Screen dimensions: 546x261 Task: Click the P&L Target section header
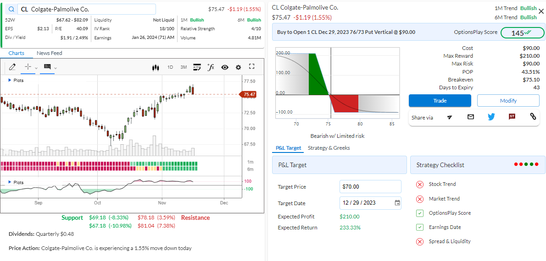[340, 165]
